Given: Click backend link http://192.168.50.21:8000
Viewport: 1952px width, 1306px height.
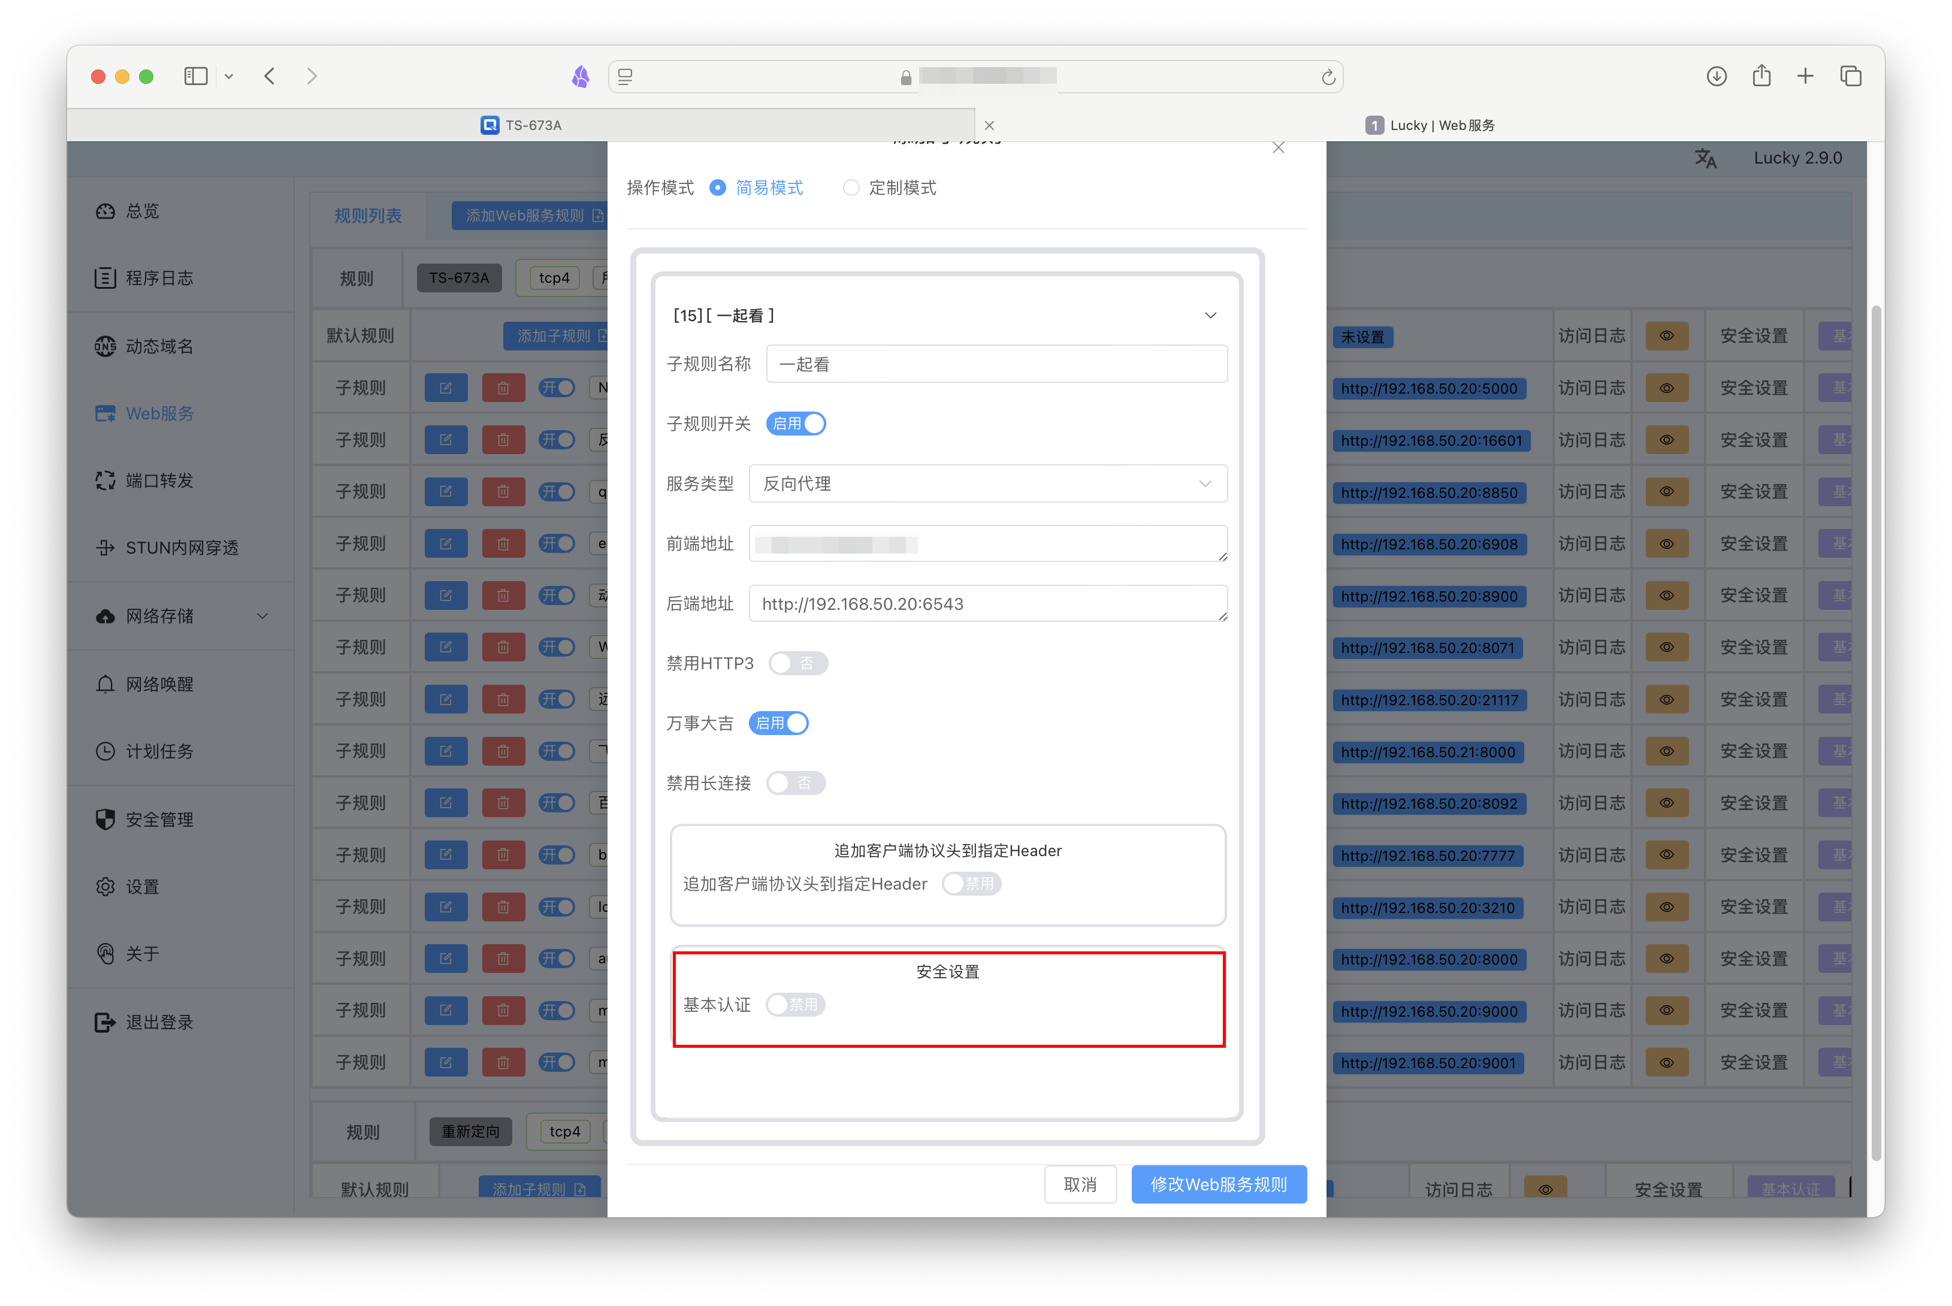Looking at the screenshot, I should 1428,752.
